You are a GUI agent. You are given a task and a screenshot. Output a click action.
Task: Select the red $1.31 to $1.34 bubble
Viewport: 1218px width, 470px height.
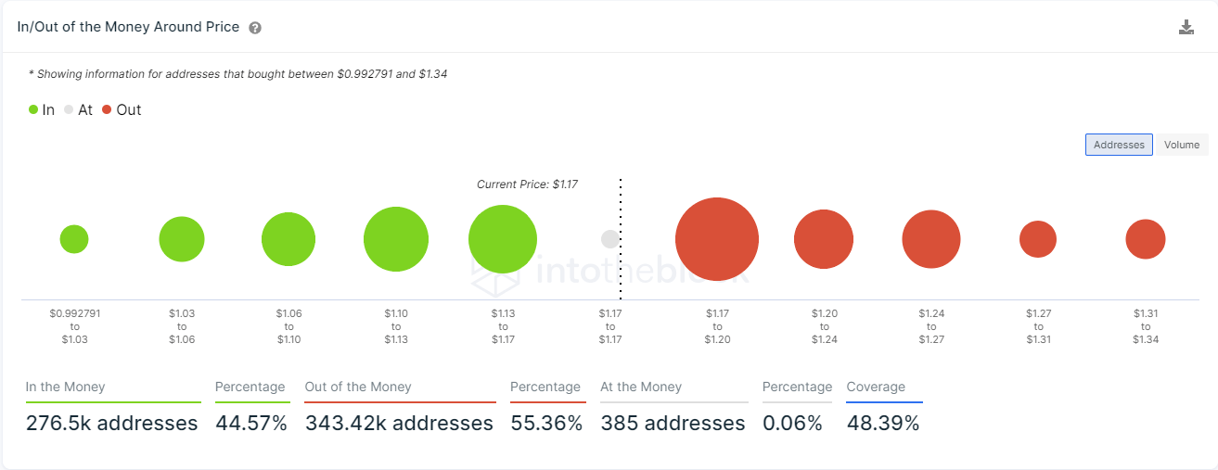click(1146, 239)
